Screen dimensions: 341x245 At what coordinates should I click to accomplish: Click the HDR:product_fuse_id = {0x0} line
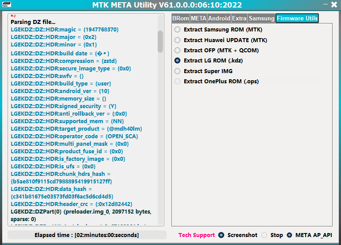click(x=67, y=152)
